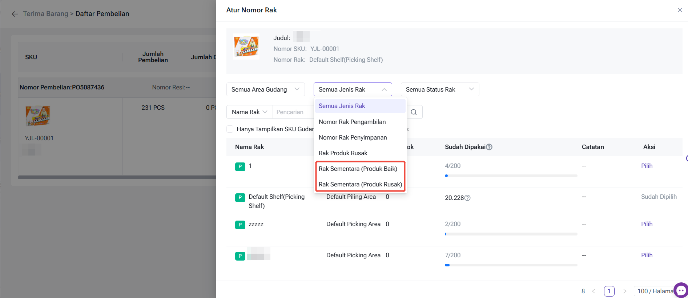Collapse the Semua Jenis Rak dropdown
The height and width of the screenshot is (298, 688).
(353, 89)
